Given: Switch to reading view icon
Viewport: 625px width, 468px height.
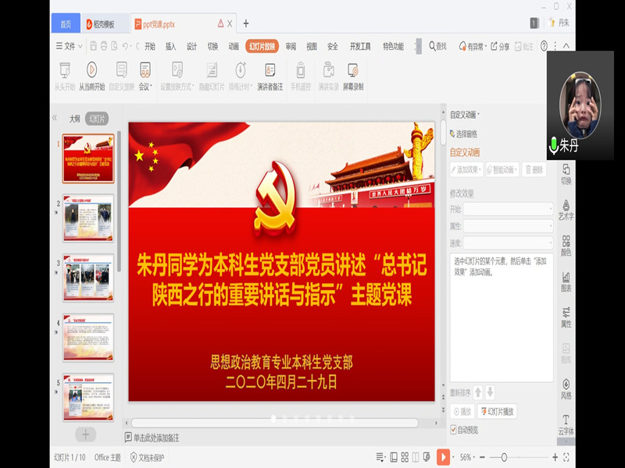Looking at the screenshot, I should coord(416,457).
